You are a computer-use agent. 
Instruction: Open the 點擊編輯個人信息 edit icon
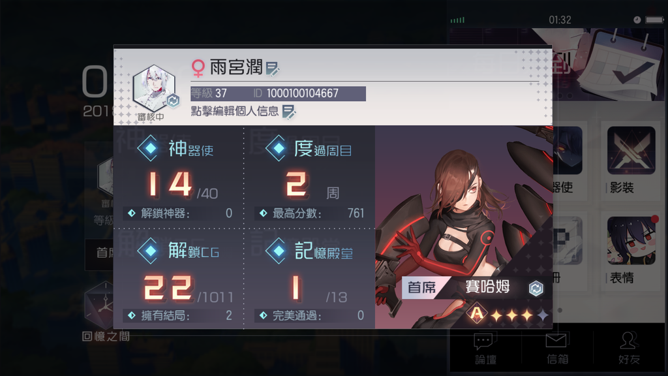pyautogui.click(x=289, y=112)
